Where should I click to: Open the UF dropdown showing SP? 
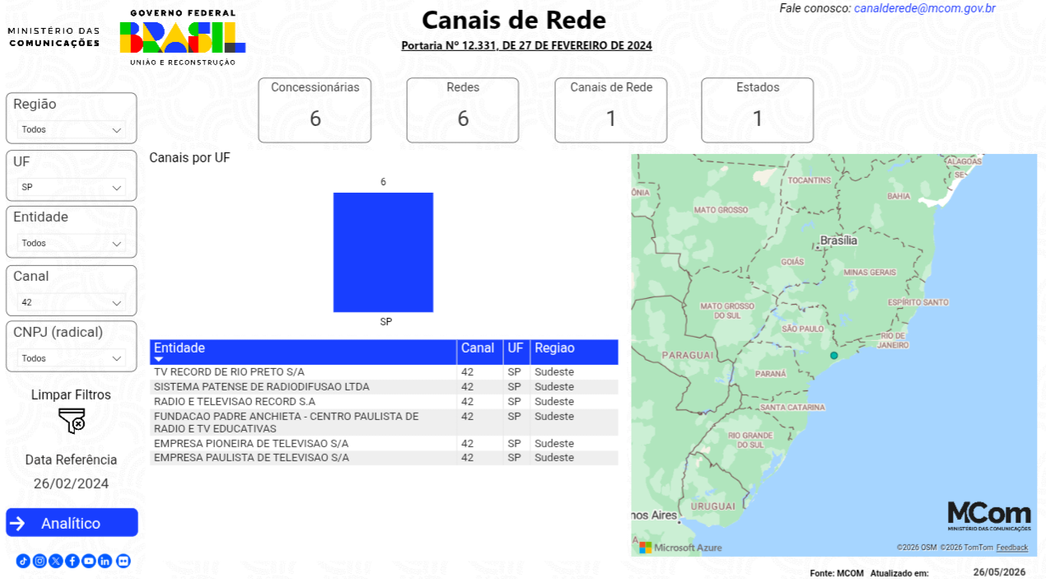pos(72,187)
